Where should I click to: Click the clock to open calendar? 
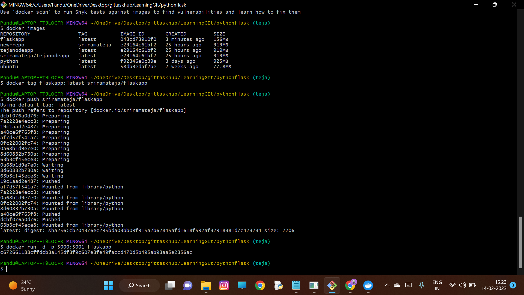(x=495, y=285)
